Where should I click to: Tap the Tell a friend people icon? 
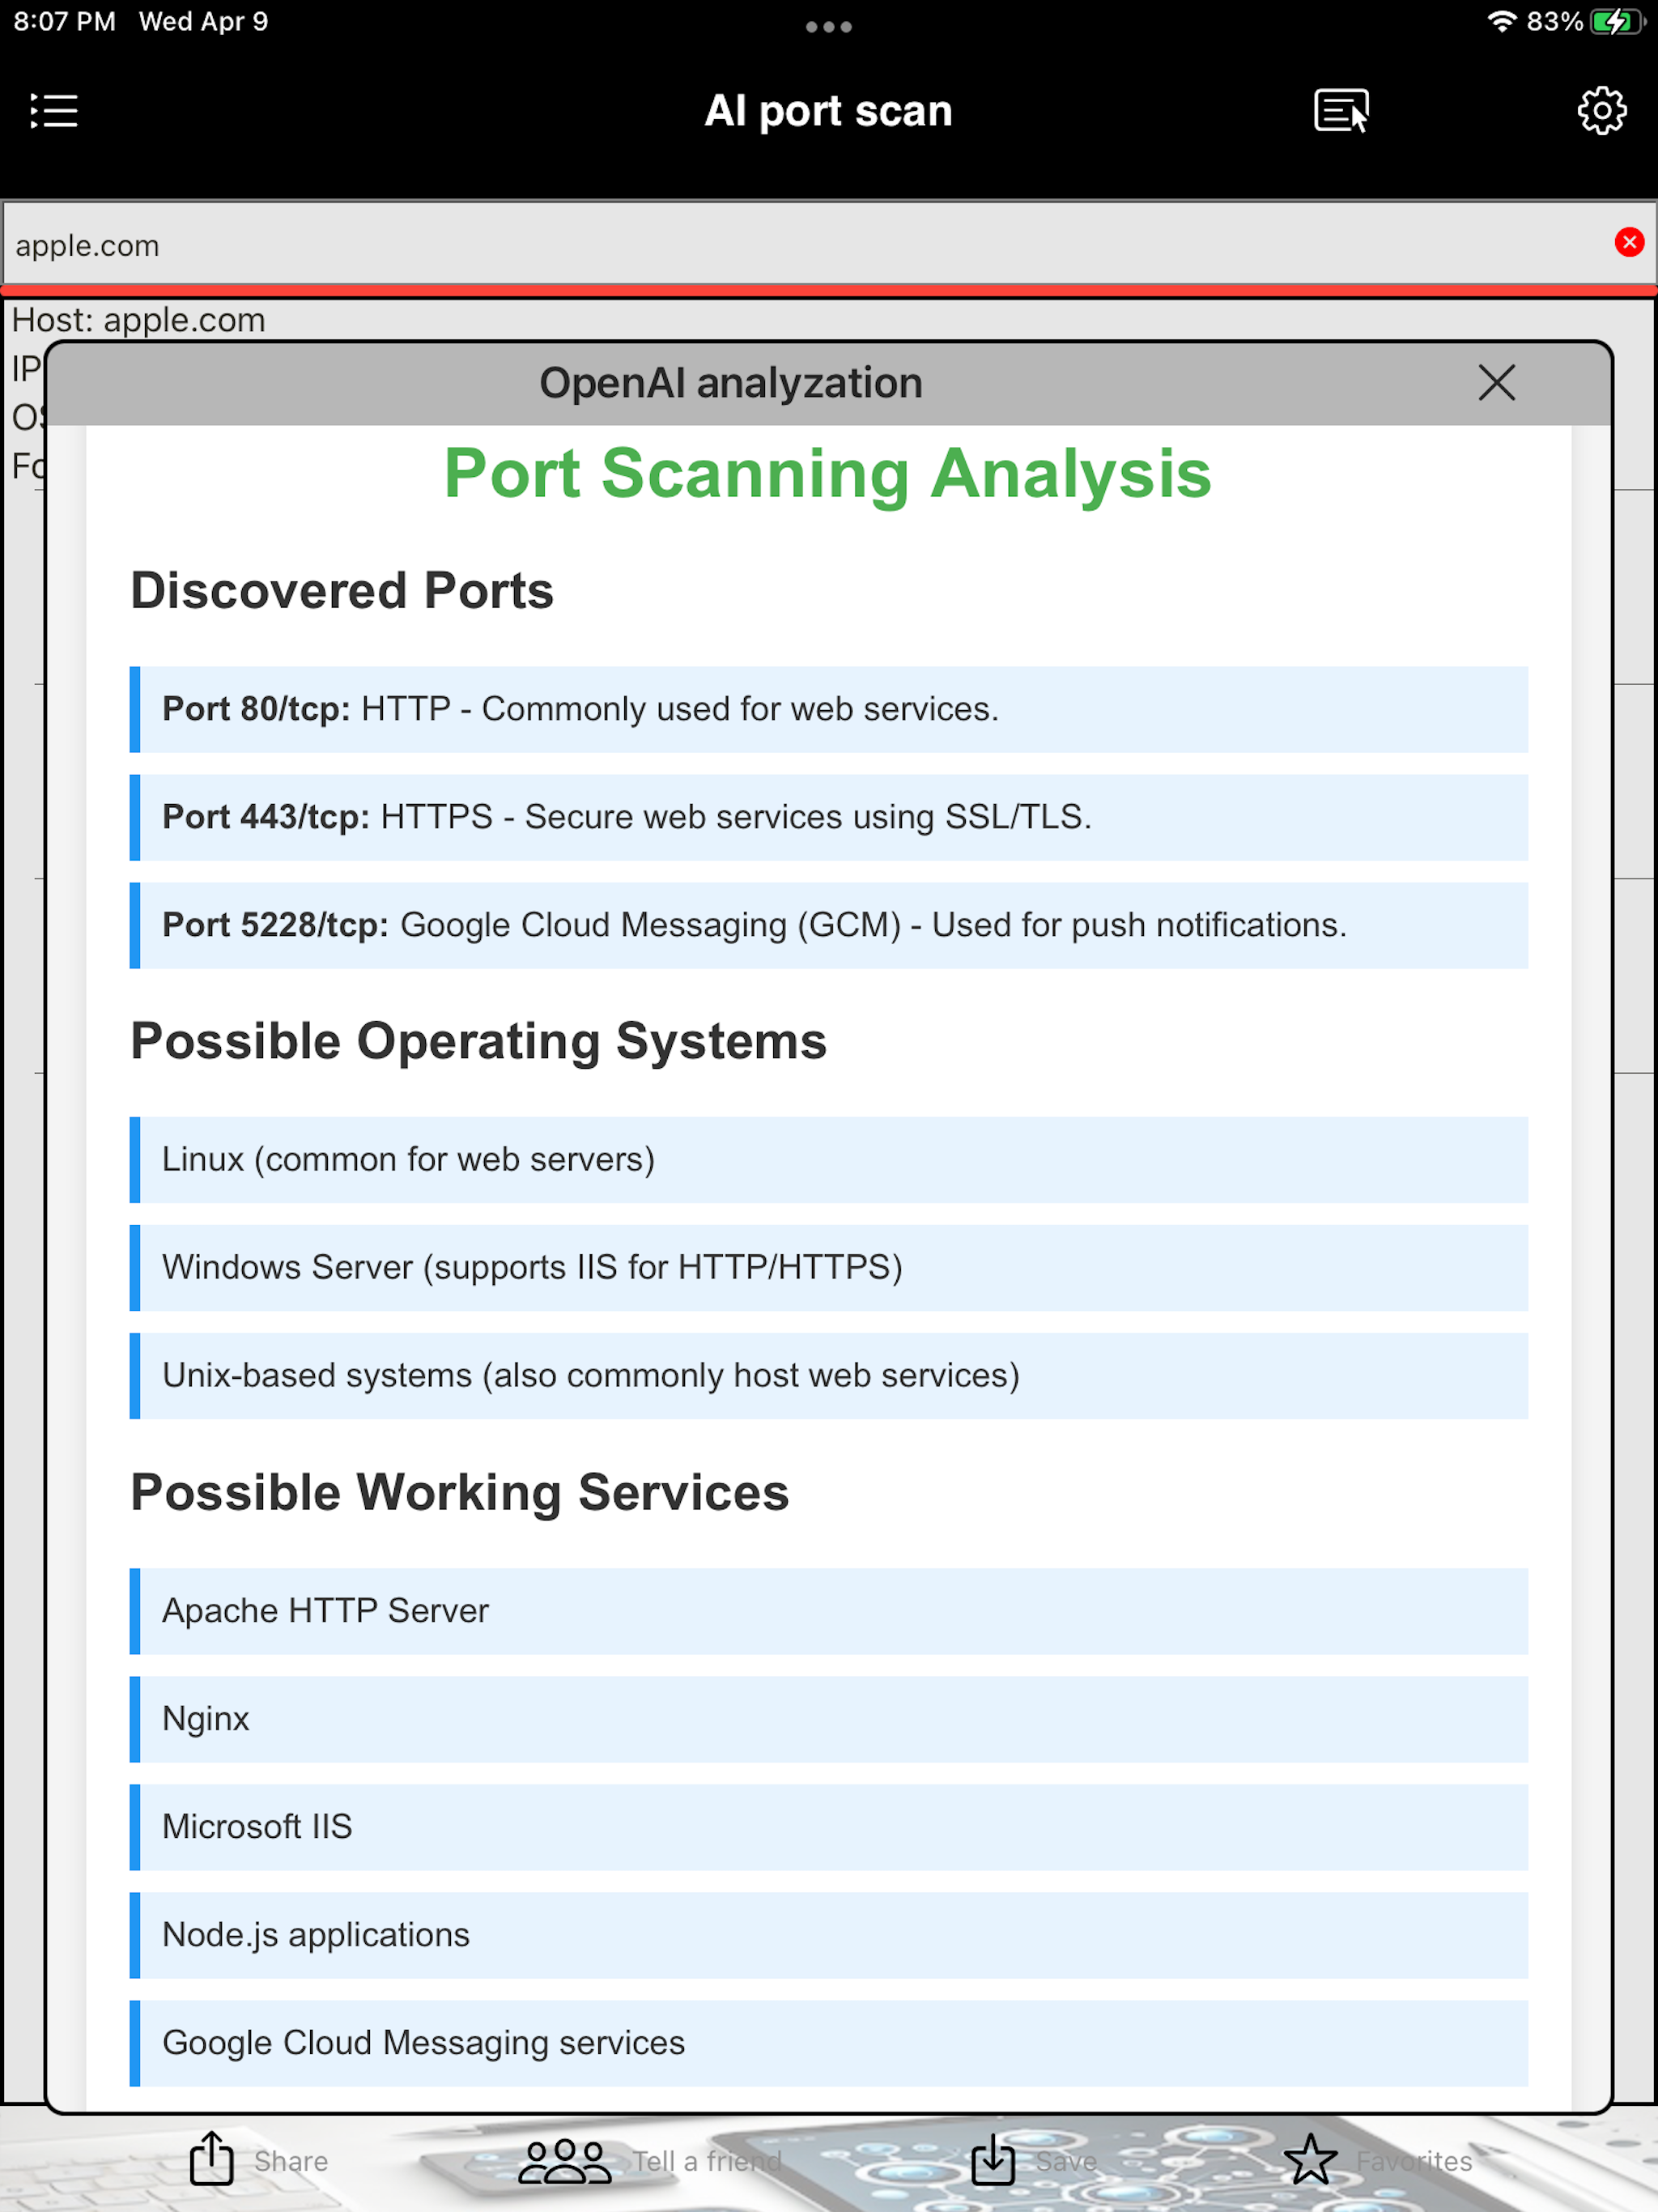tap(565, 2161)
